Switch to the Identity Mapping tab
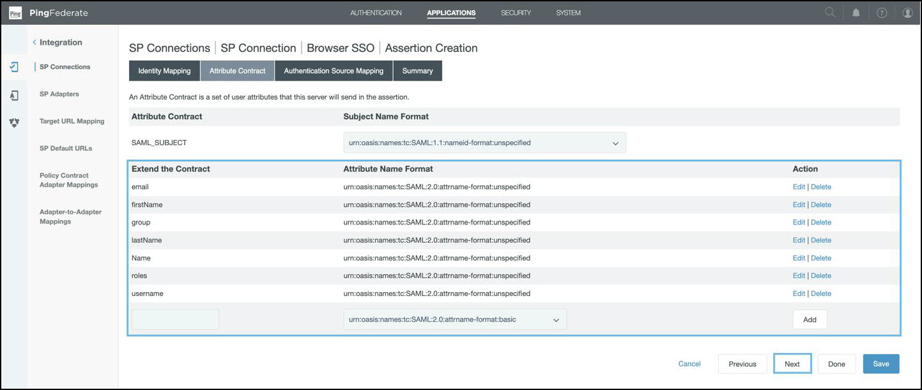 click(x=164, y=71)
